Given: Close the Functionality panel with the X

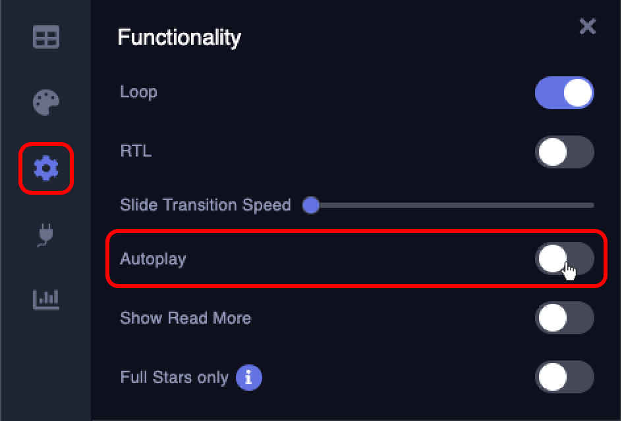Looking at the screenshot, I should 587,27.
